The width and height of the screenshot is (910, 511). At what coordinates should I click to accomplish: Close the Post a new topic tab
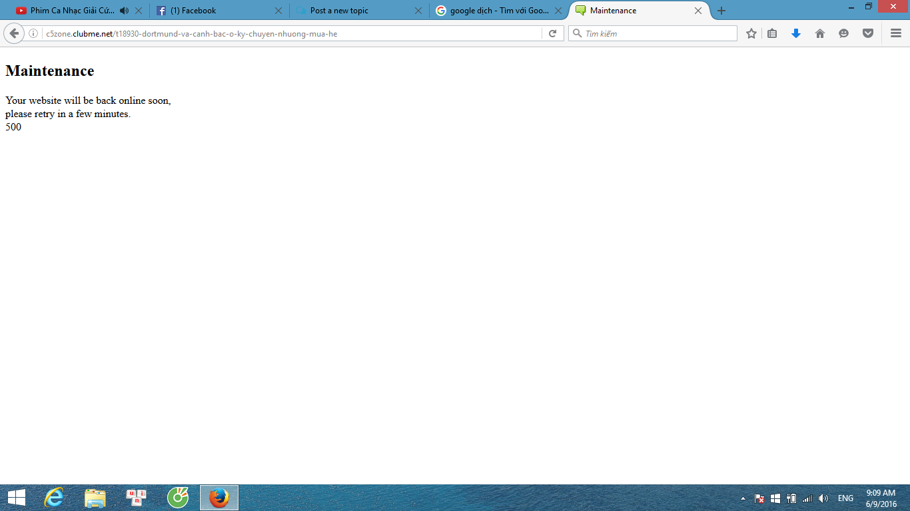418,11
